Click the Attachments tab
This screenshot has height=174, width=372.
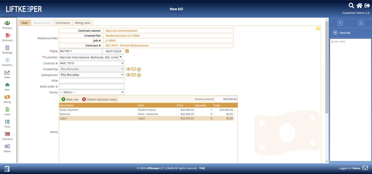(42, 23)
